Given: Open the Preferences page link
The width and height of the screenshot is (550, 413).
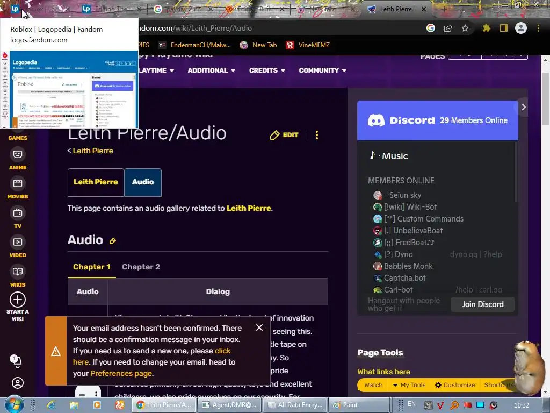Looking at the screenshot, I should click(121, 373).
